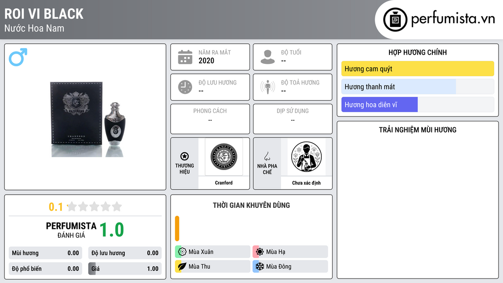Image resolution: width=503 pixels, height=283 pixels.
Task: Click the PHONG CÁCH card
Action: coord(210,119)
